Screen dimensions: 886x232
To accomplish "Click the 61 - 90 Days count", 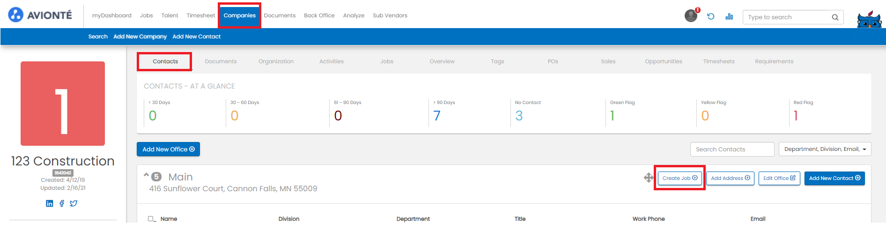I will click(x=338, y=116).
